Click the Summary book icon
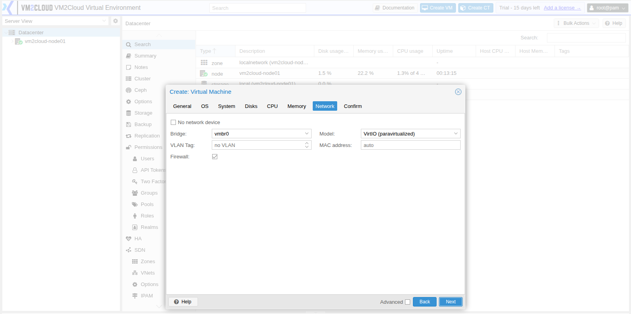Image resolution: width=631 pixels, height=314 pixels. click(129, 56)
